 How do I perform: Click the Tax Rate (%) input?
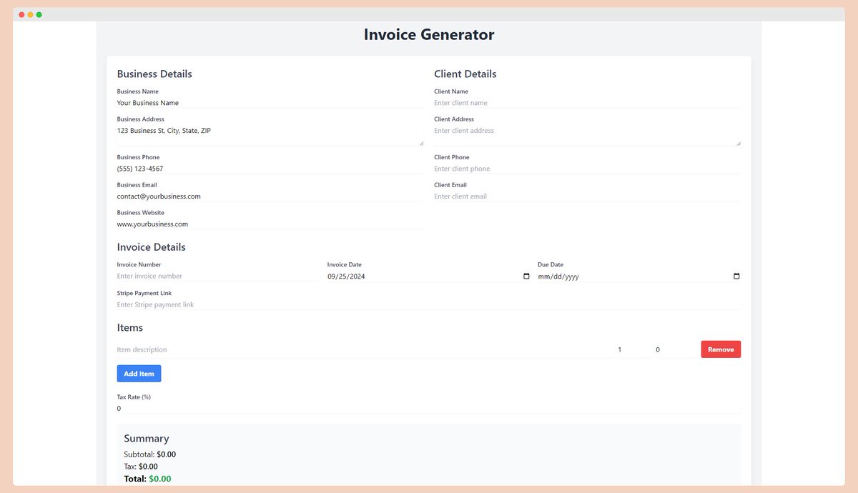pos(429,409)
